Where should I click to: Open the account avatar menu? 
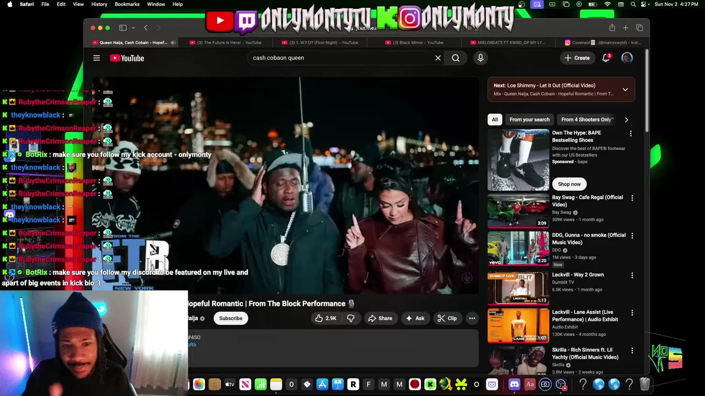click(x=627, y=58)
